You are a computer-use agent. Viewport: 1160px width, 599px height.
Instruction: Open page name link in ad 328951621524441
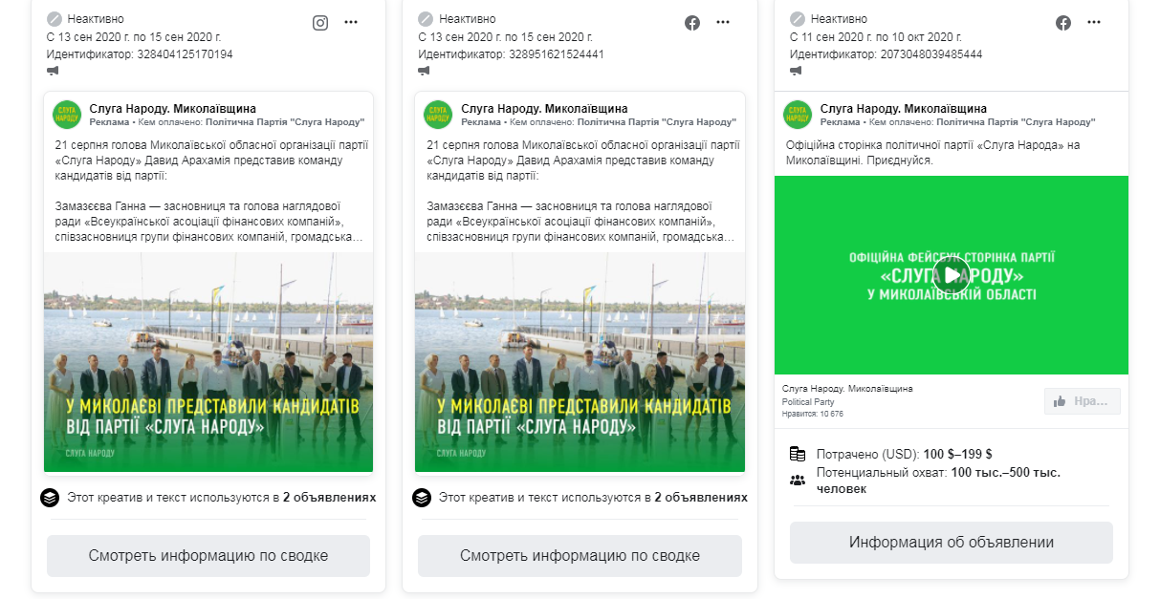click(x=544, y=109)
